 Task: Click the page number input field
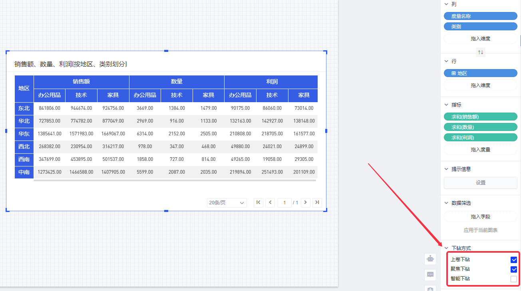point(284,203)
